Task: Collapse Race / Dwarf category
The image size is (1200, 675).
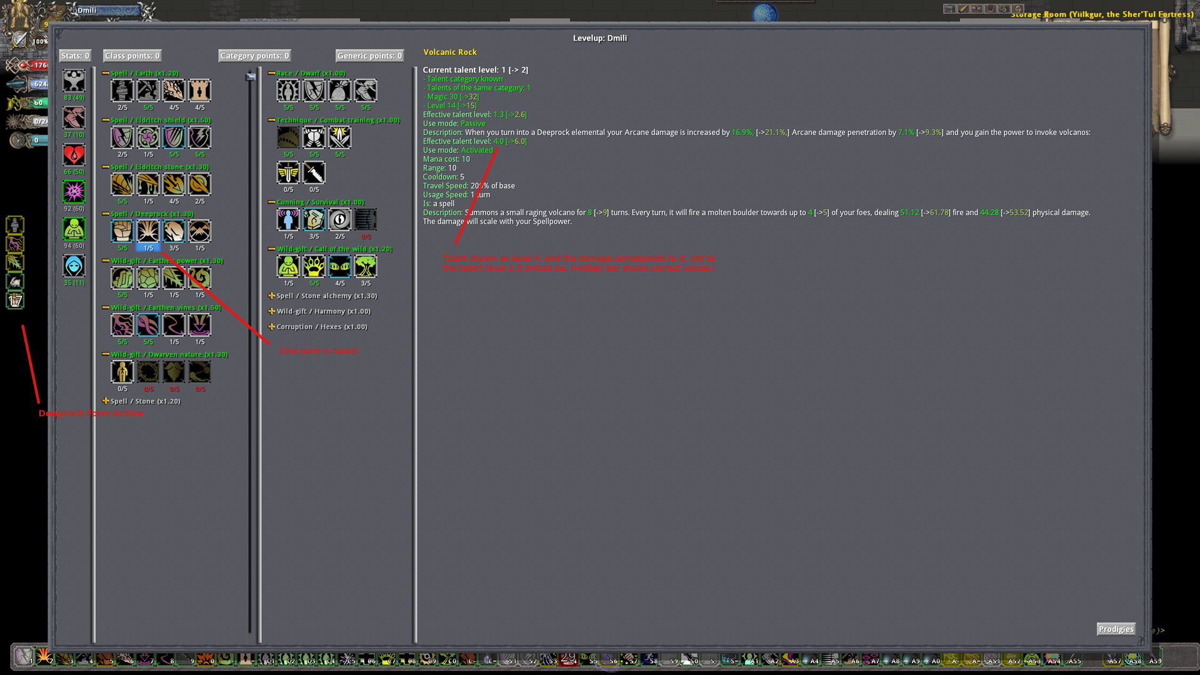Action: [272, 73]
